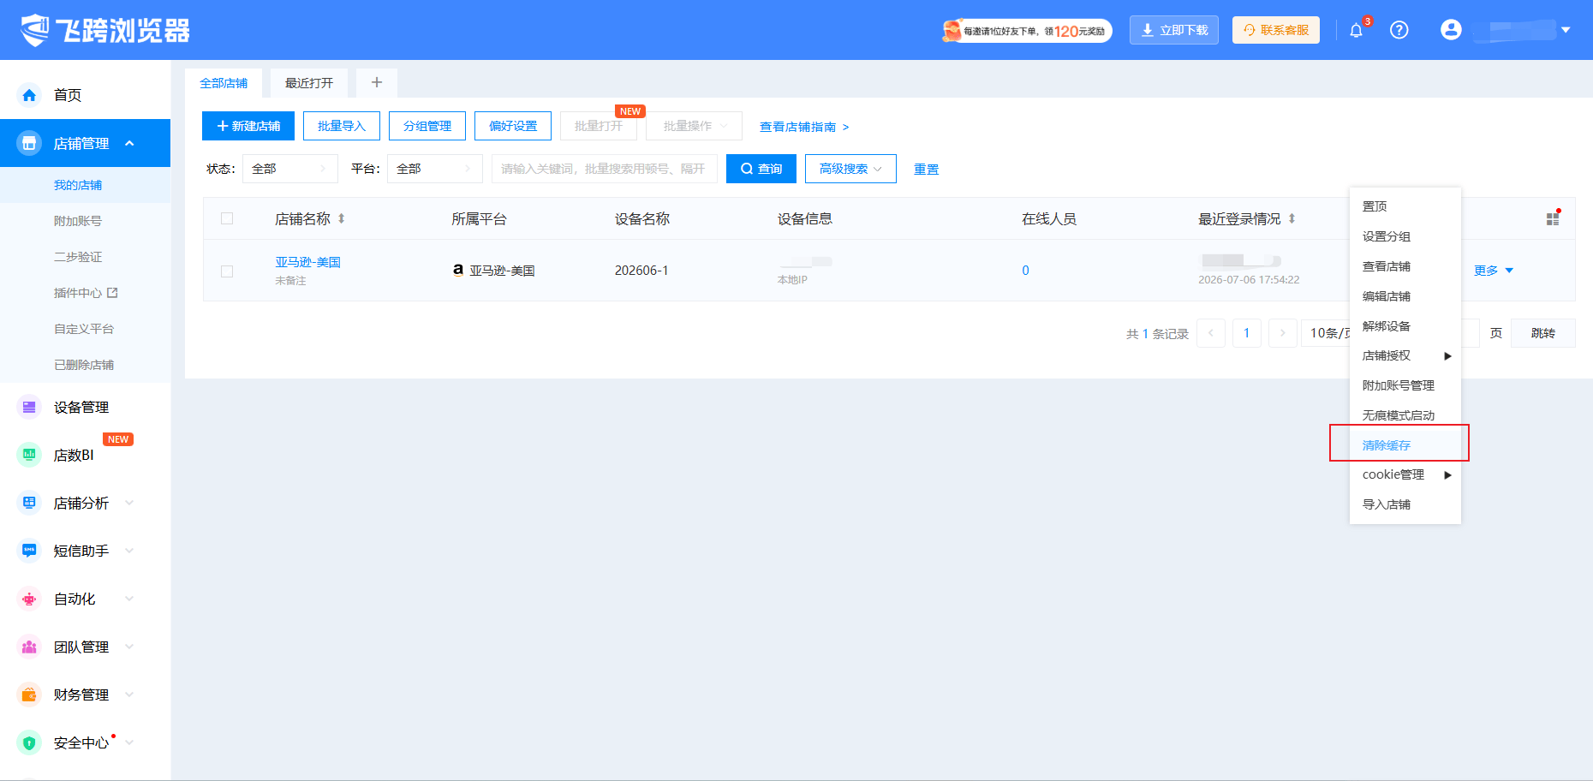Click the 联系客服 button
This screenshot has height=781, width=1593.
coord(1275,30)
